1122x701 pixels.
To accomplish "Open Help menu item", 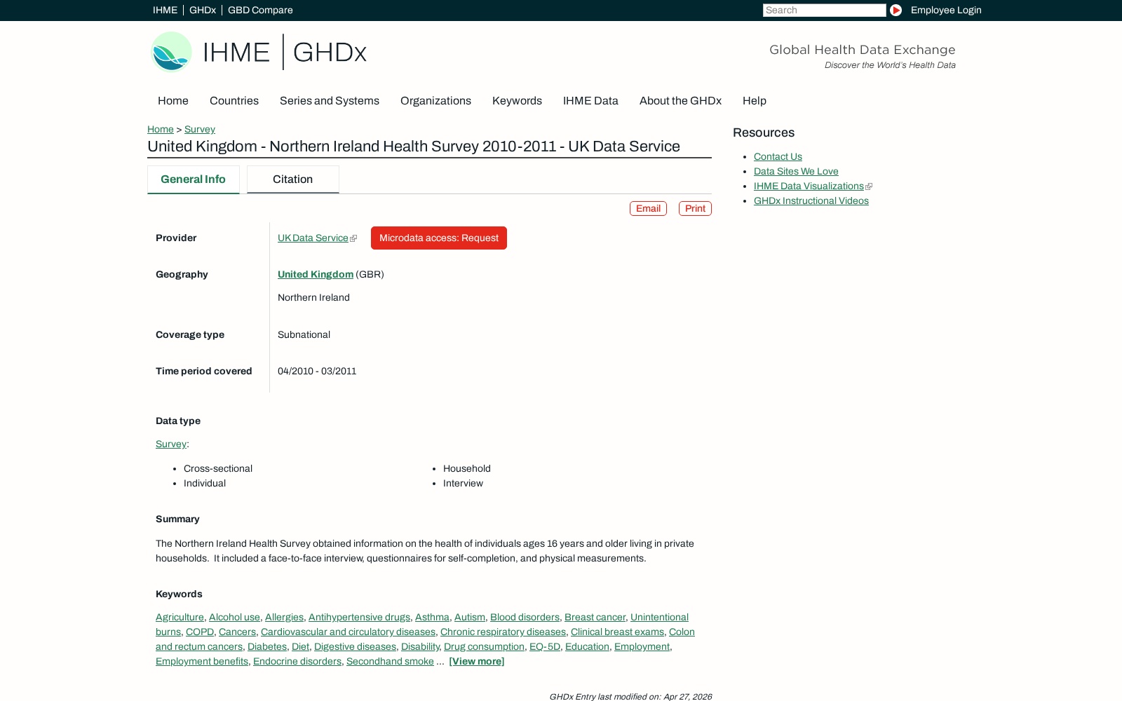I will pyautogui.click(x=755, y=101).
